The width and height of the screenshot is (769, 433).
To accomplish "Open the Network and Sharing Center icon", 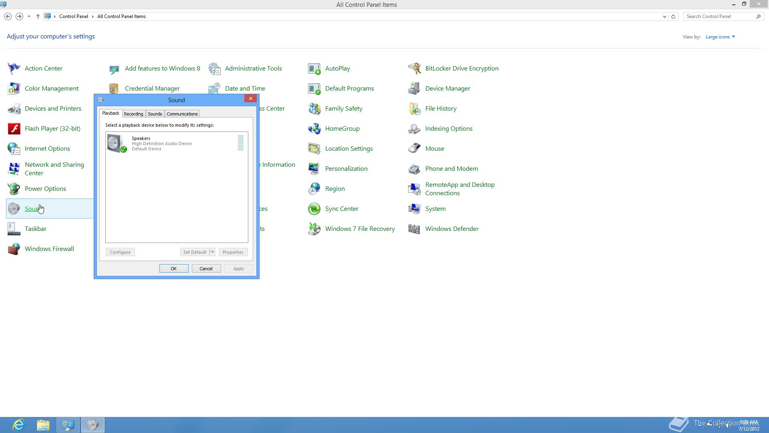I will [x=14, y=169].
